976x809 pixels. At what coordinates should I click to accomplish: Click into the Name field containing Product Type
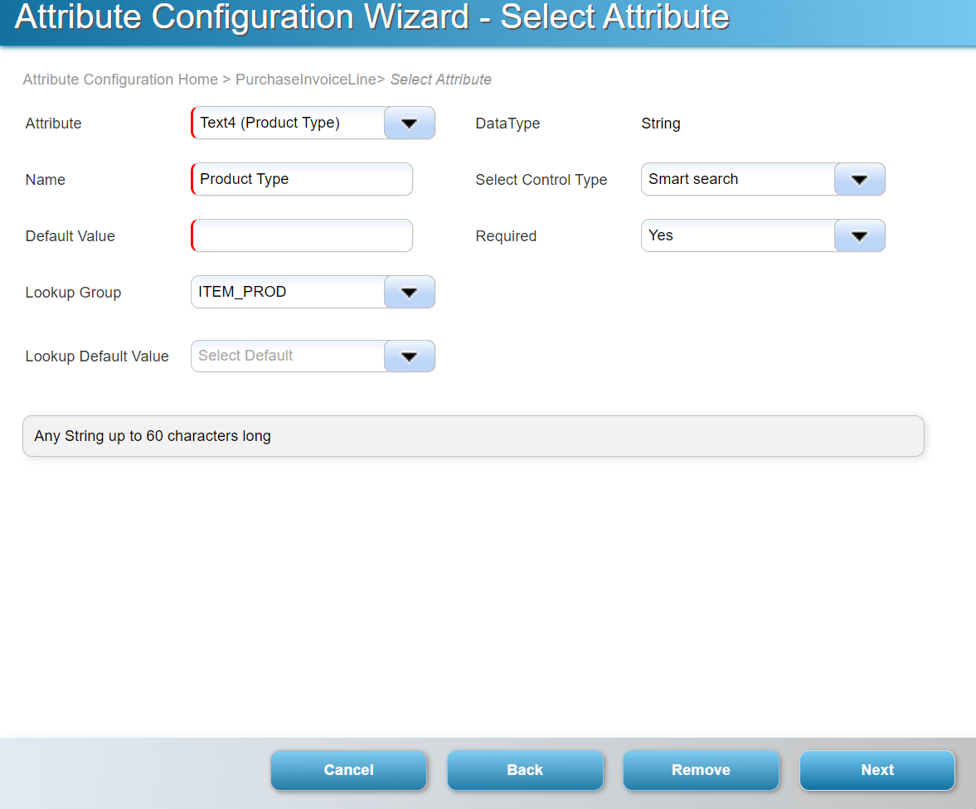point(302,179)
